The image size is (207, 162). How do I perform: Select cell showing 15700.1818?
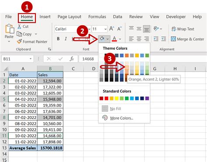coord(50,148)
